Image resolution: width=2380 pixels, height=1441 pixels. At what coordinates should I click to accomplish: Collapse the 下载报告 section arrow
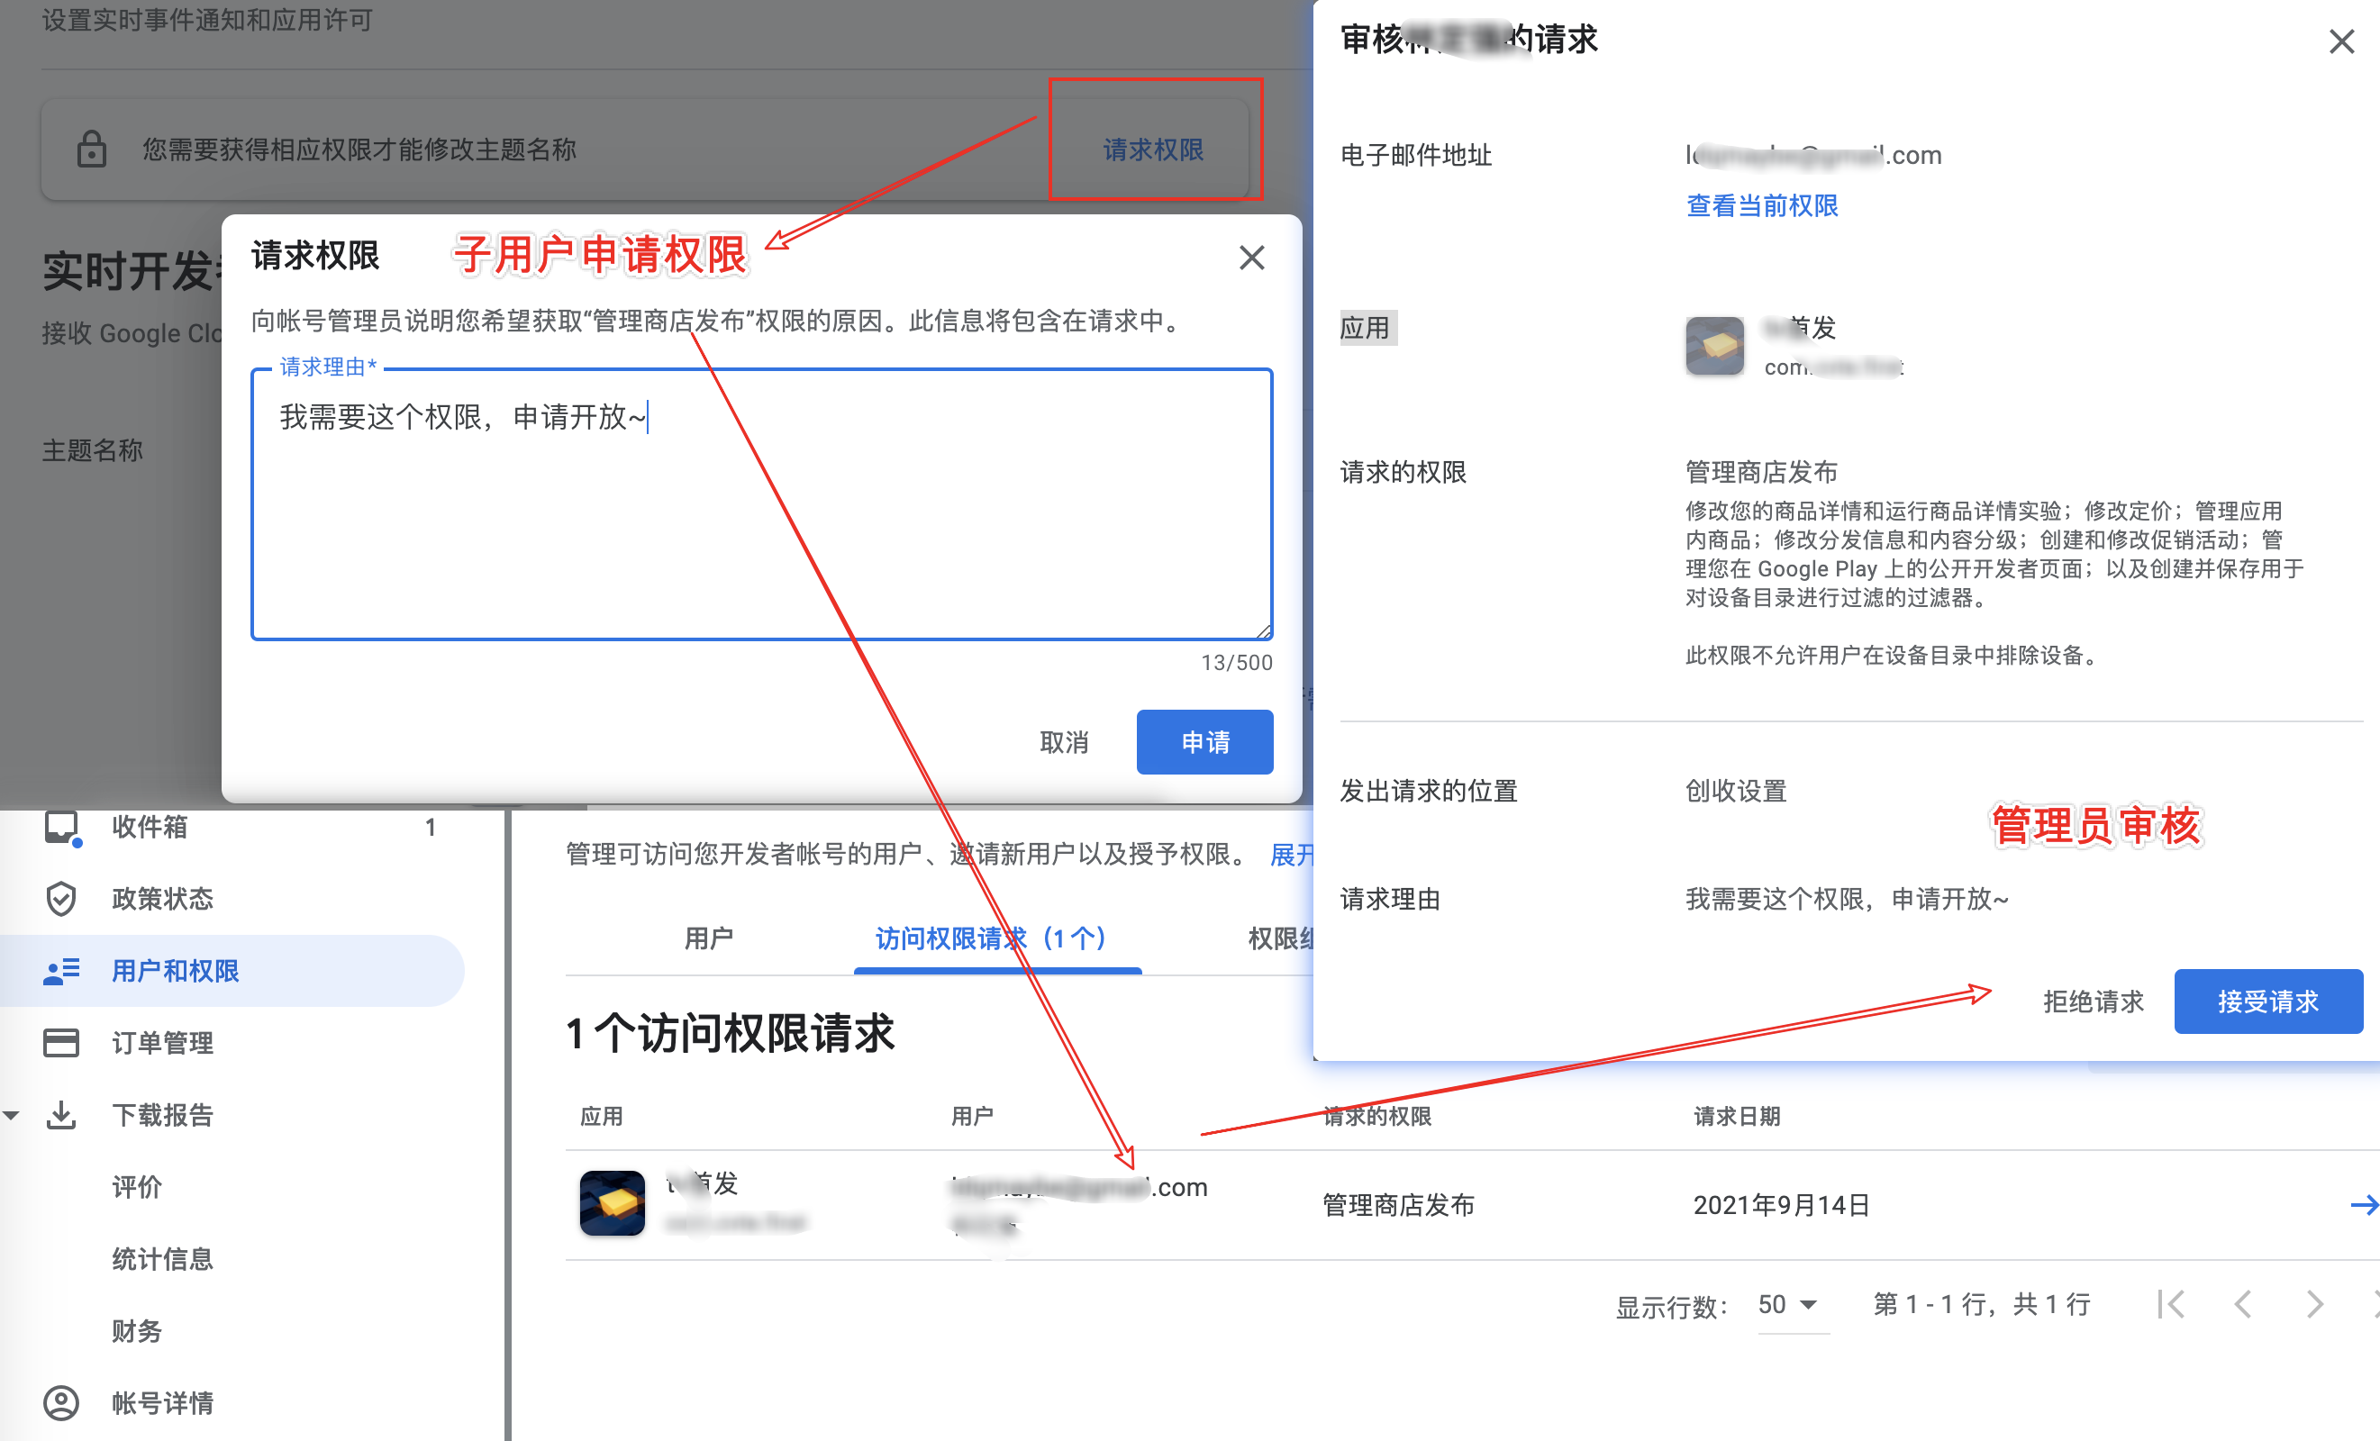tap(12, 1115)
